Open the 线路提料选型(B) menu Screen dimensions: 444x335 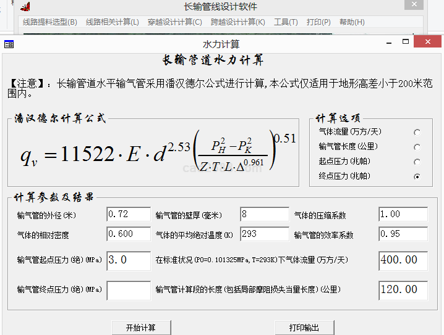tap(50, 22)
